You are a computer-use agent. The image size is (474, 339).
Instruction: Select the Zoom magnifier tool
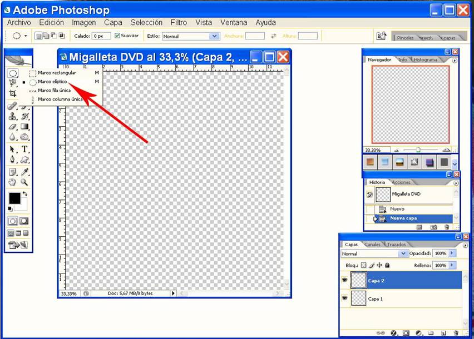[x=24, y=182]
